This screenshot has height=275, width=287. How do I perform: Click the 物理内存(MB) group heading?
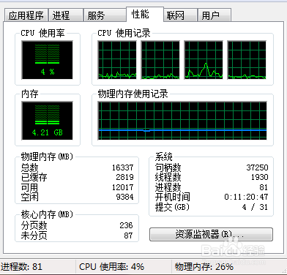(47, 157)
